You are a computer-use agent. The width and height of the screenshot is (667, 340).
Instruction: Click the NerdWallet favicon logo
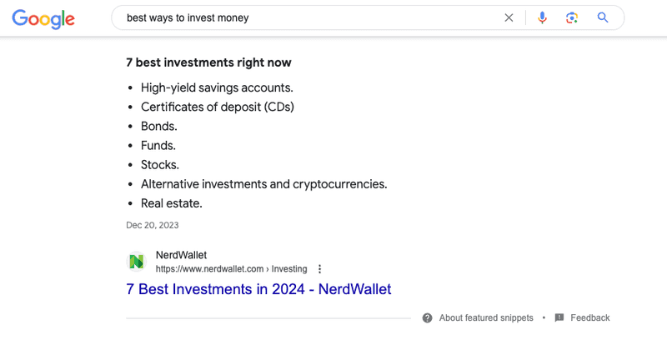[137, 262]
